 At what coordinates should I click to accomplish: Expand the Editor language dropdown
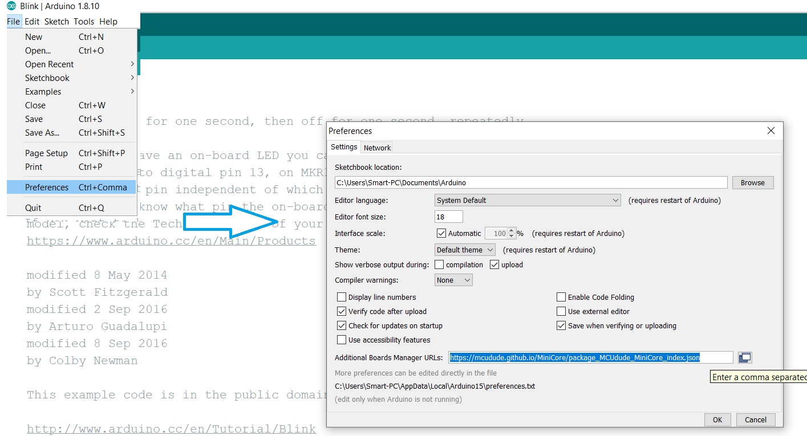pos(528,201)
